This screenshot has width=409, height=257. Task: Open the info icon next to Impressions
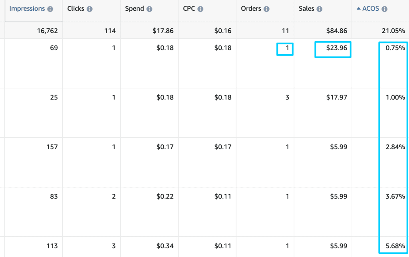pyautogui.click(x=50, y=9)
